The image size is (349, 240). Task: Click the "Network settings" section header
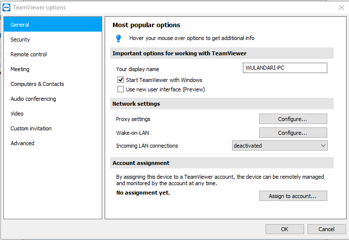click(222, 104)
